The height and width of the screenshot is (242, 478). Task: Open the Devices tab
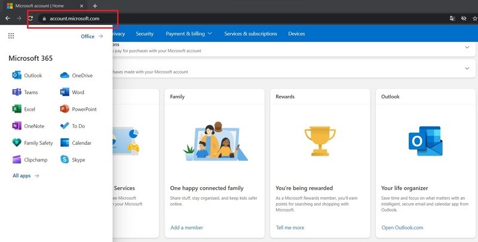[x=296, y=34]
